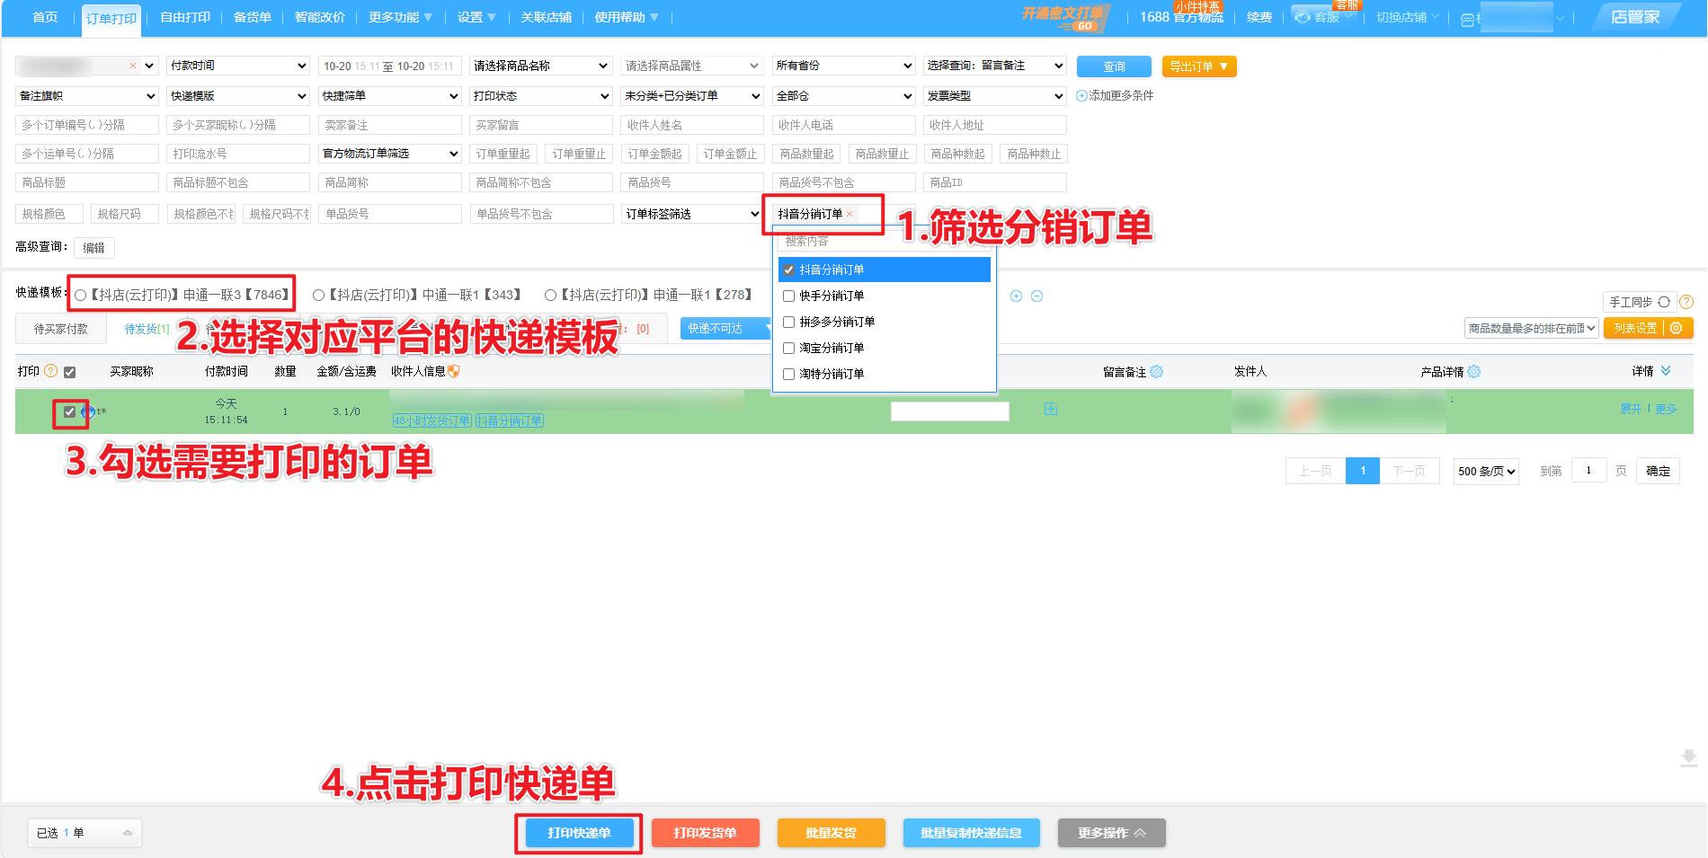Image resolution: width=1708 pixels, height=858 pixels.
Task: Open the orange help icon beside 手工同步
Action: point(1686,302)
